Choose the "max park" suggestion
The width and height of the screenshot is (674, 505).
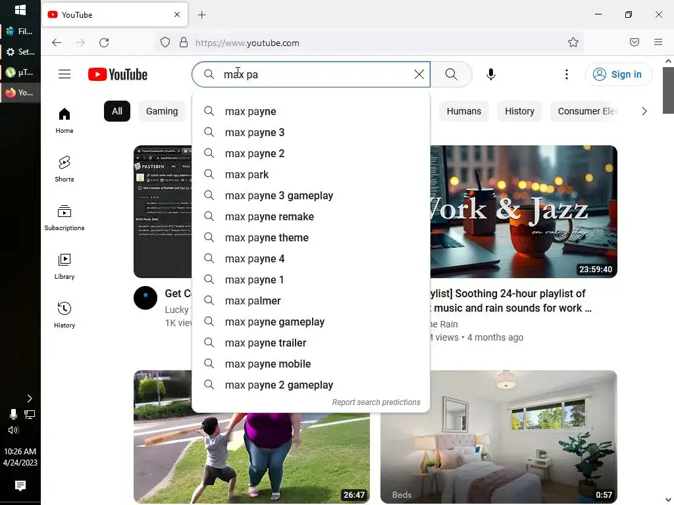coord(311,174)
